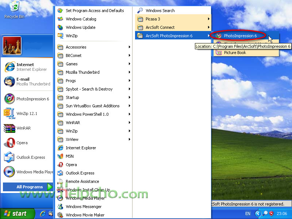292x219 pixels.
Task: Click the 23:06 taskbar clock
Action: click(282, 214)
